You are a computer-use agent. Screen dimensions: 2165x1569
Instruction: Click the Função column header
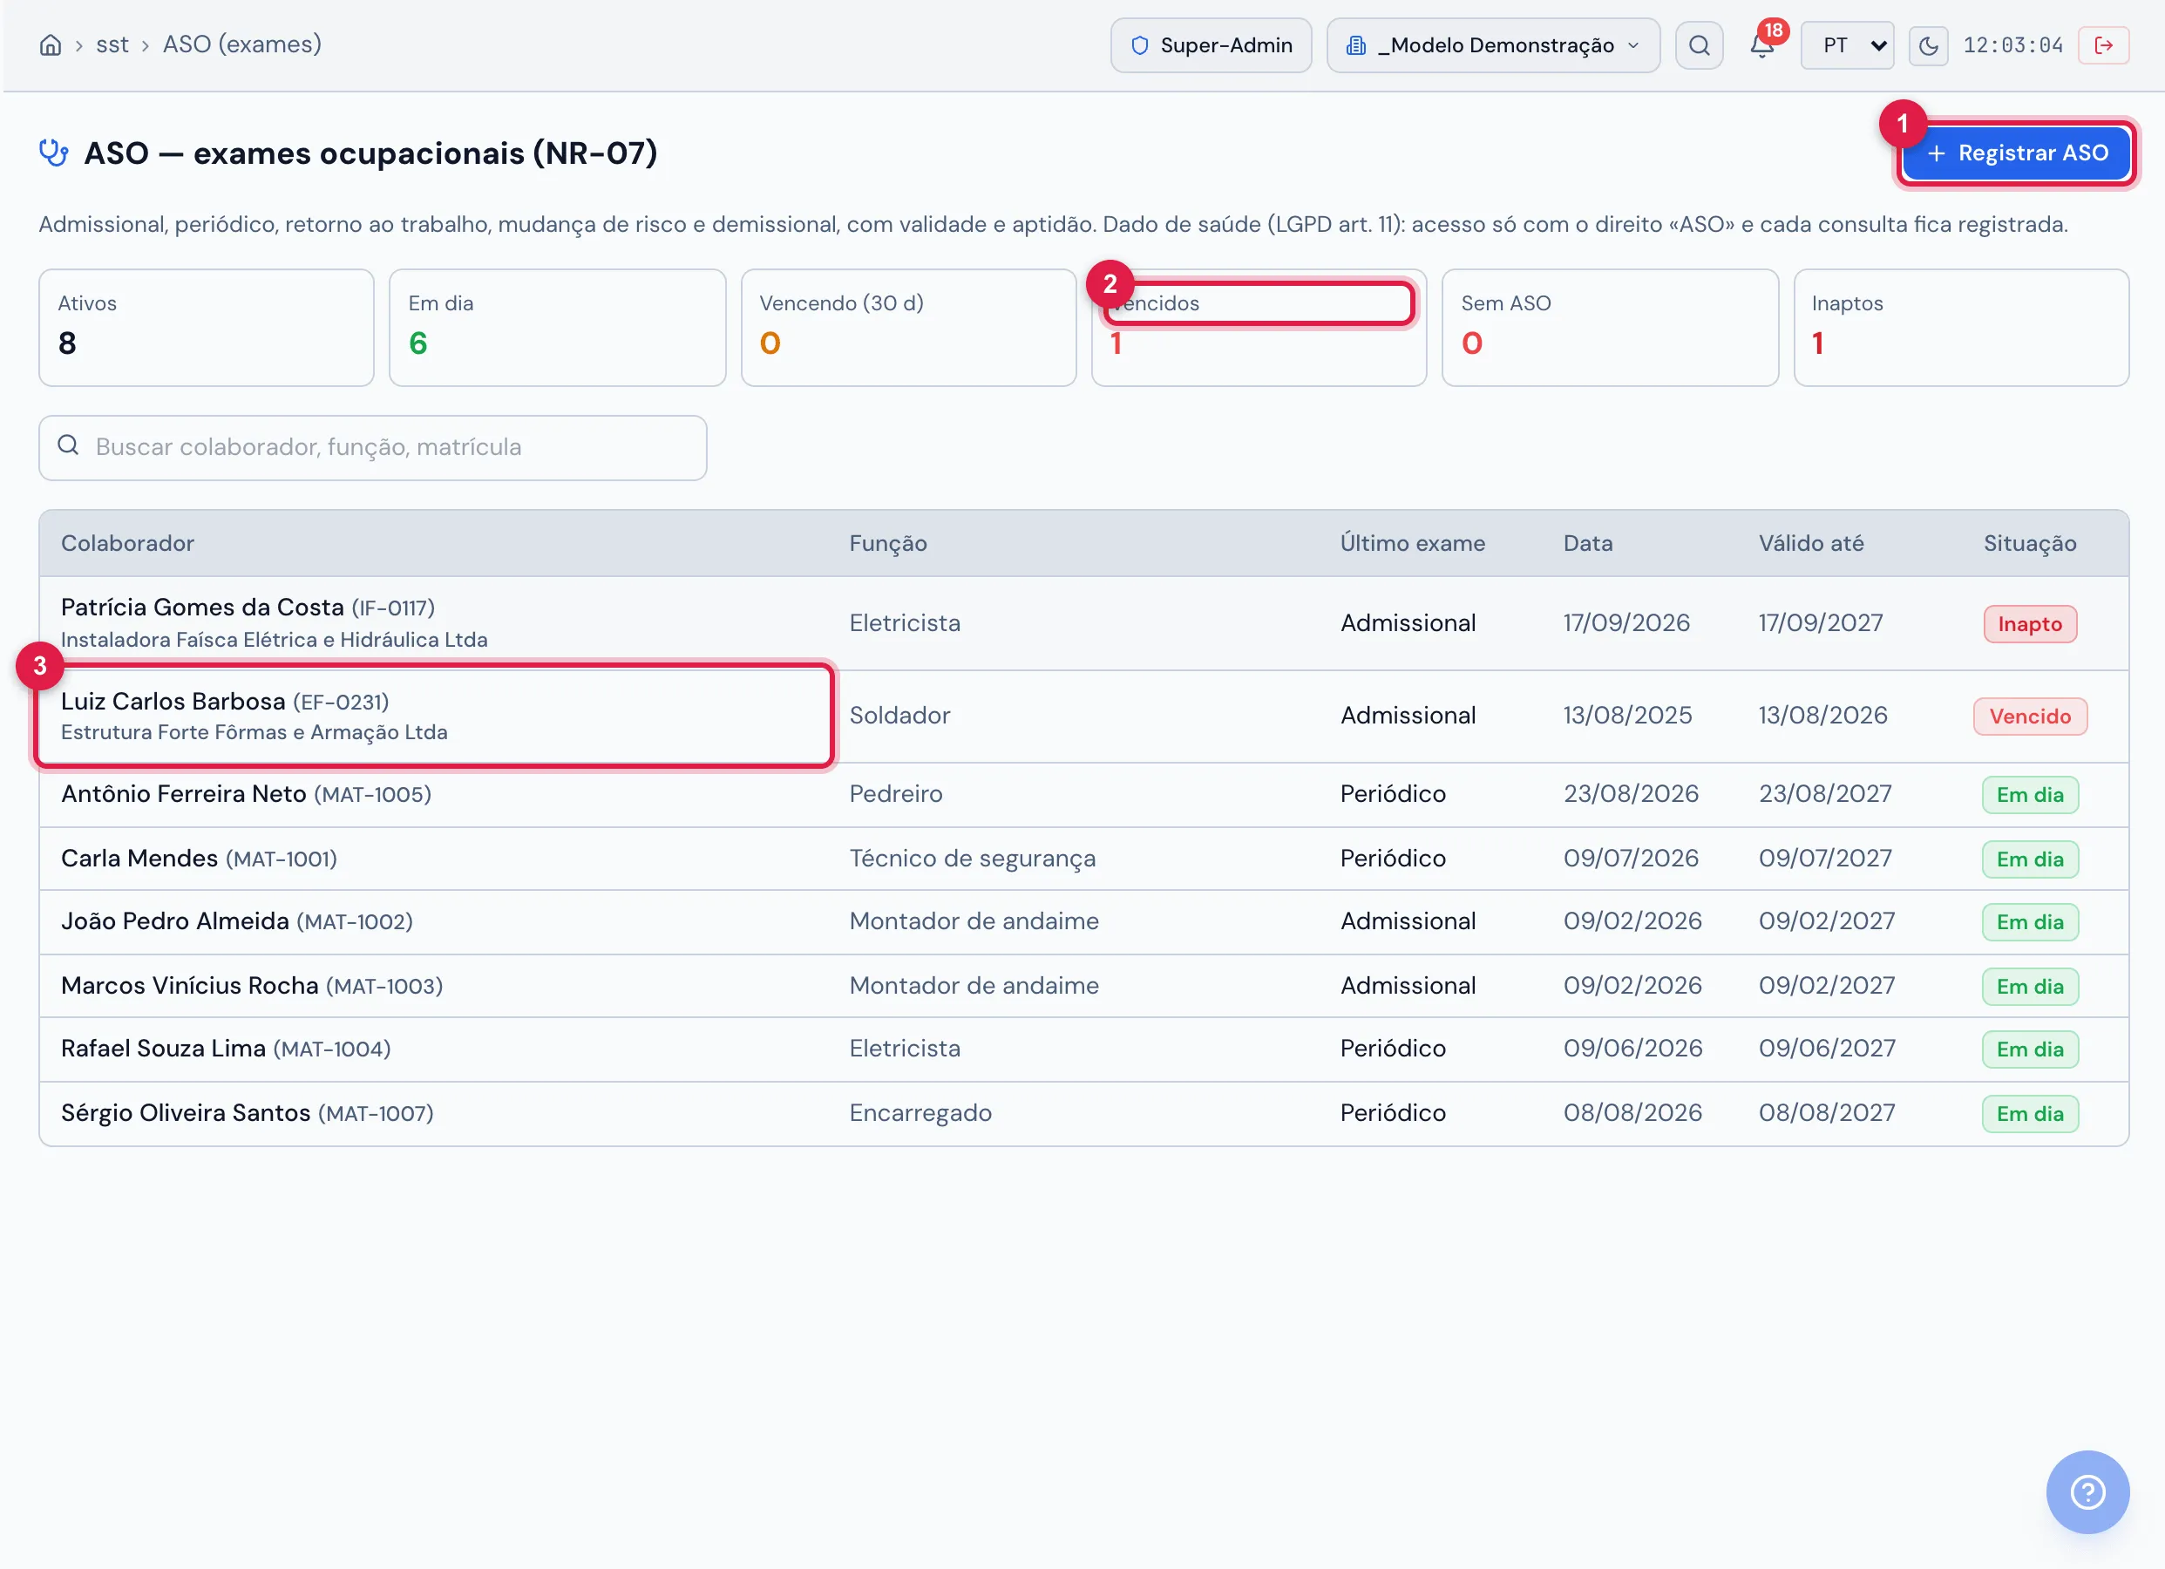(889, 543)
